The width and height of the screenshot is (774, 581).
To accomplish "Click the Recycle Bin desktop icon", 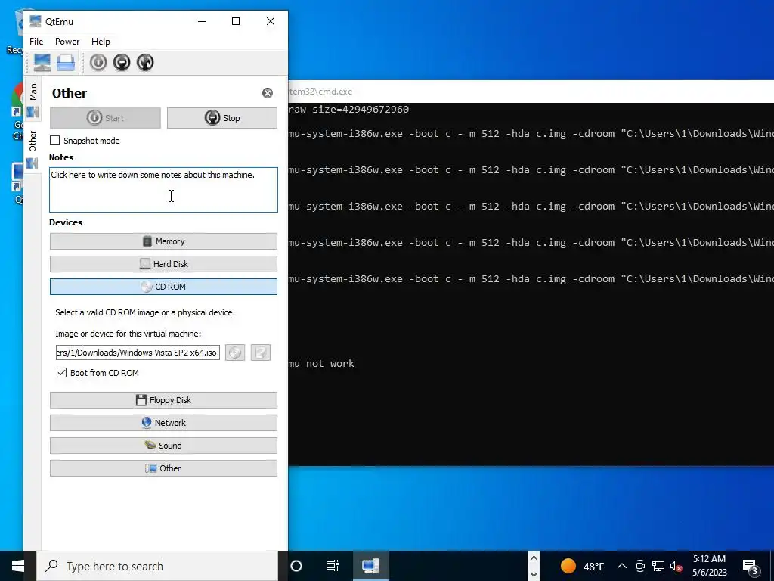I will (x=15, y=32).
